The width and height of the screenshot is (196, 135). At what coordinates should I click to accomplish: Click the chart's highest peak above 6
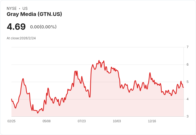[x=99, y=61]
